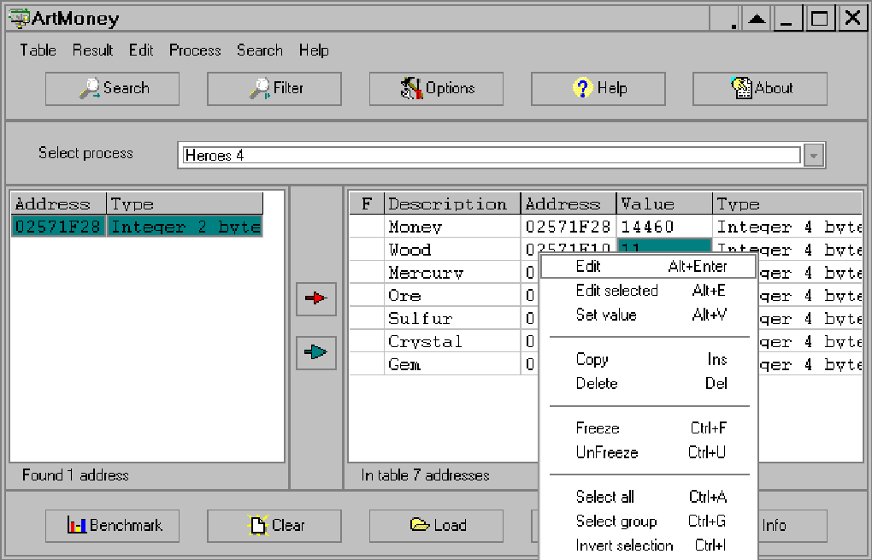Click the Filter toolbar button
This screenshot has width=872, height=560.
[x=274, y=88]
